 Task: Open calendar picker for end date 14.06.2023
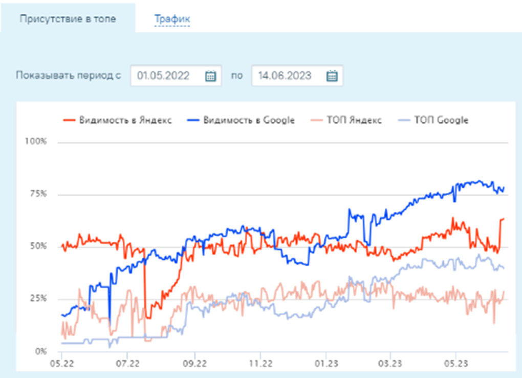pyautogui.click(x=332, y=76)
